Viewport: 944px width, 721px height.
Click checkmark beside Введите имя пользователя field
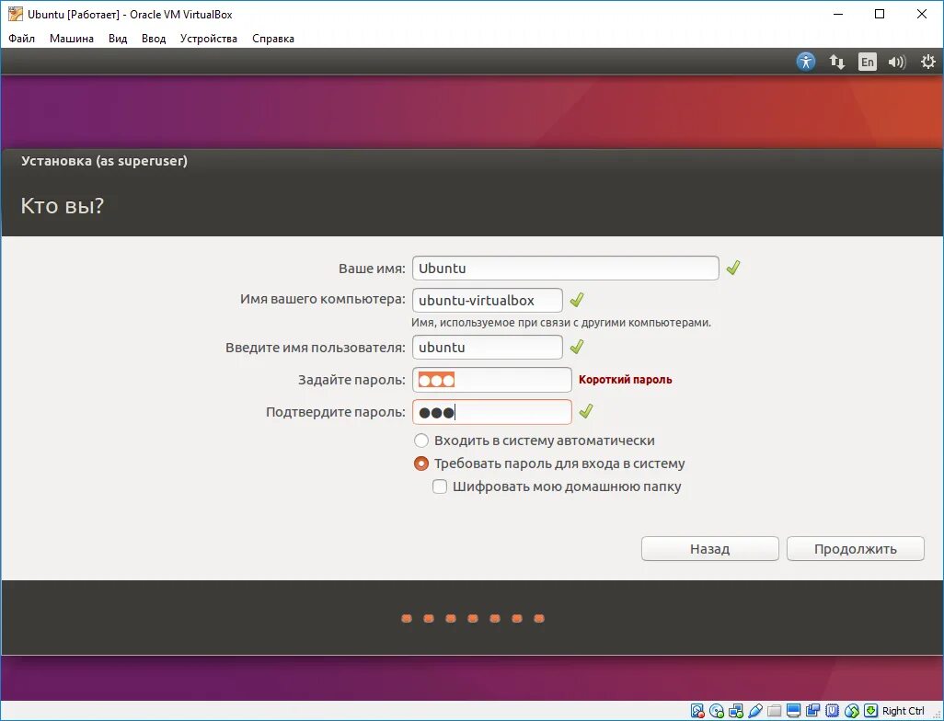[577, 347]
